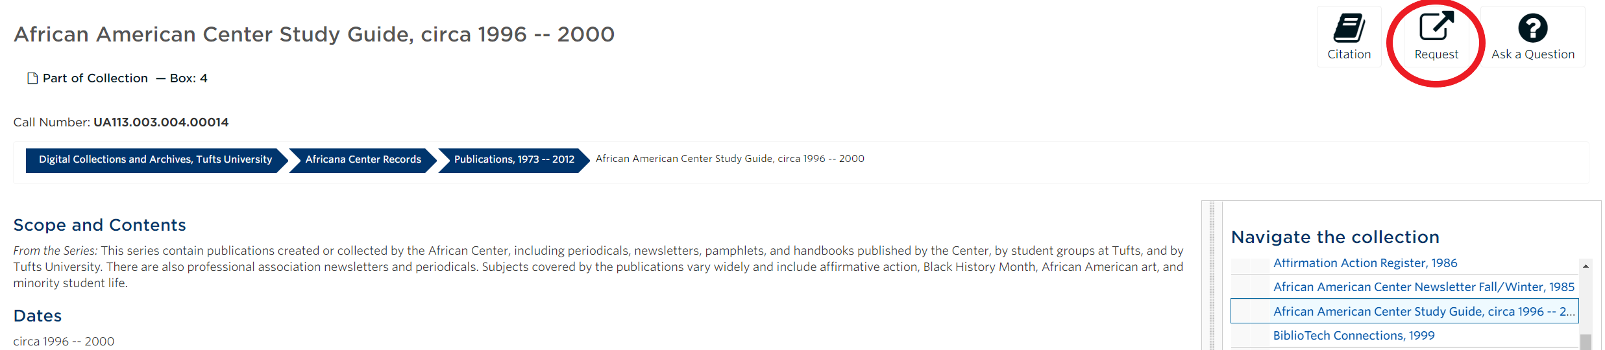Navigate to Publications, 1973 -- 2012 breadcrumb
The image size is (1605, 350).
pyautogui.click(x=514, y=159)
